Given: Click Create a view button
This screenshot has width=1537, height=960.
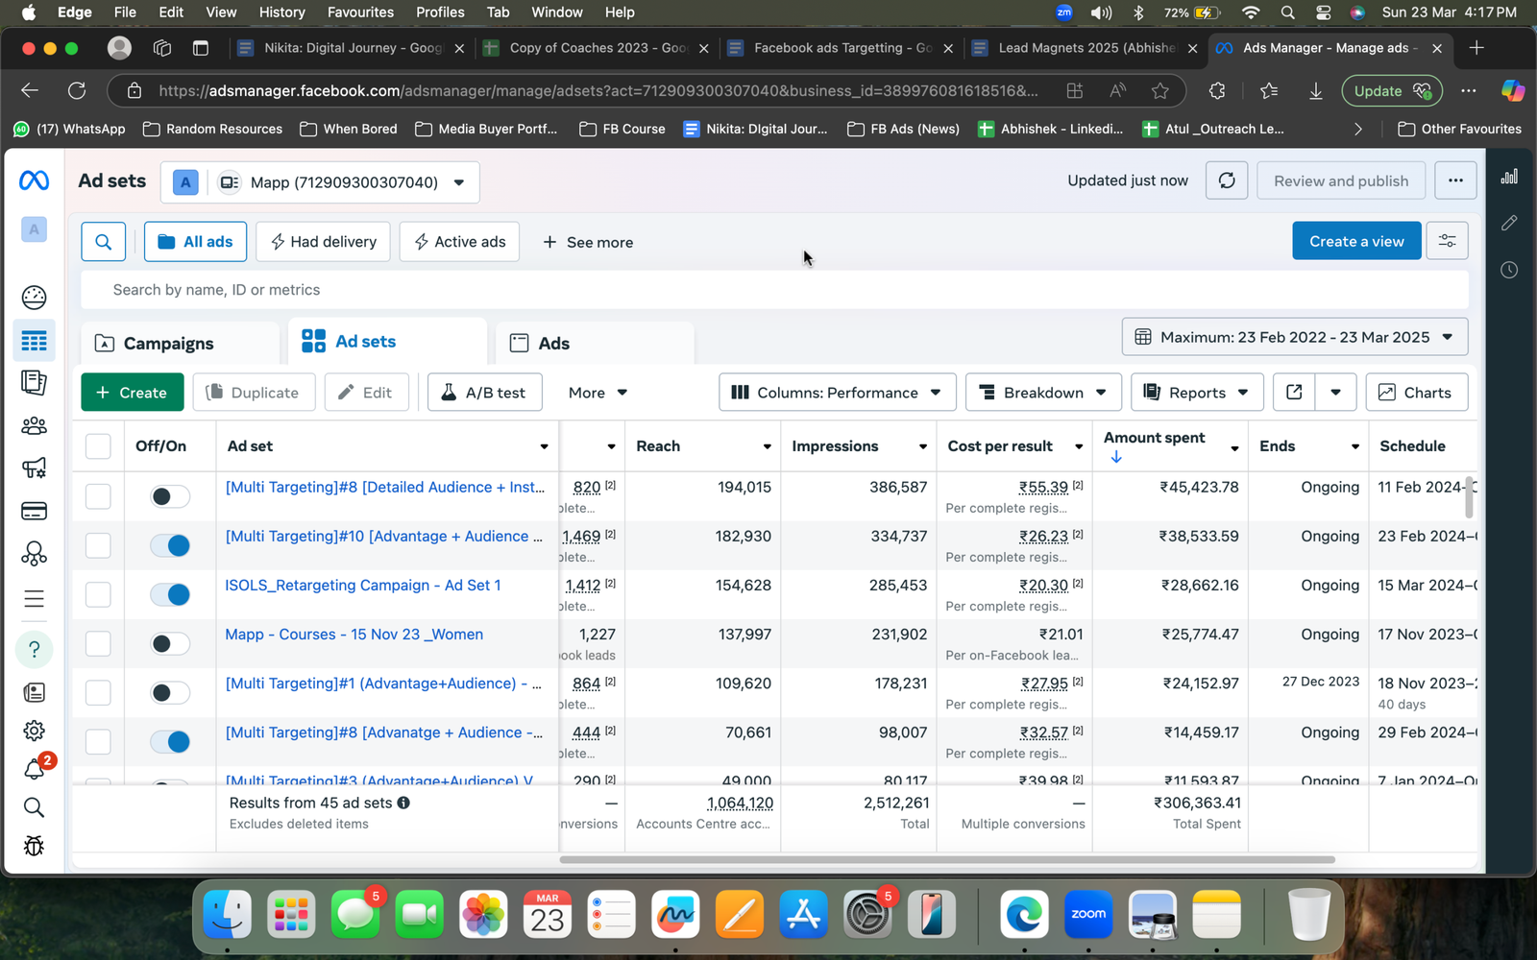Looking at the screenshot, I should coord(1356,241).
